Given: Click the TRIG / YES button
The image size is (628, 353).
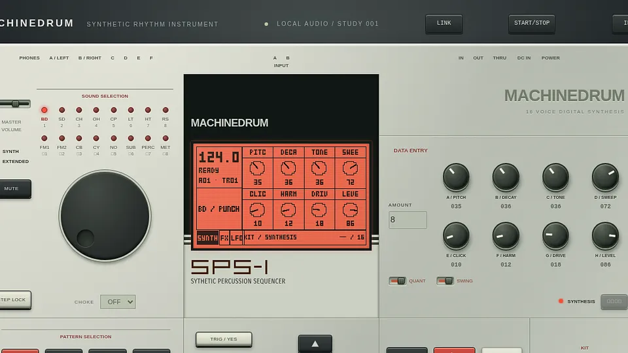Looking at the screenshot, I should point(224,339).
